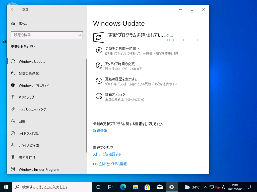Open ライセンス認証 activation page
This screenshot has height=192, width=257.
47,133
